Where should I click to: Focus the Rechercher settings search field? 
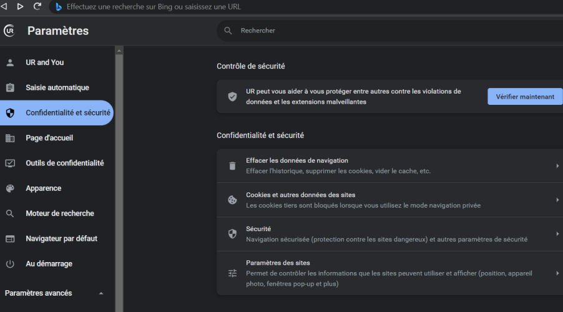click(x=391, y=31)
